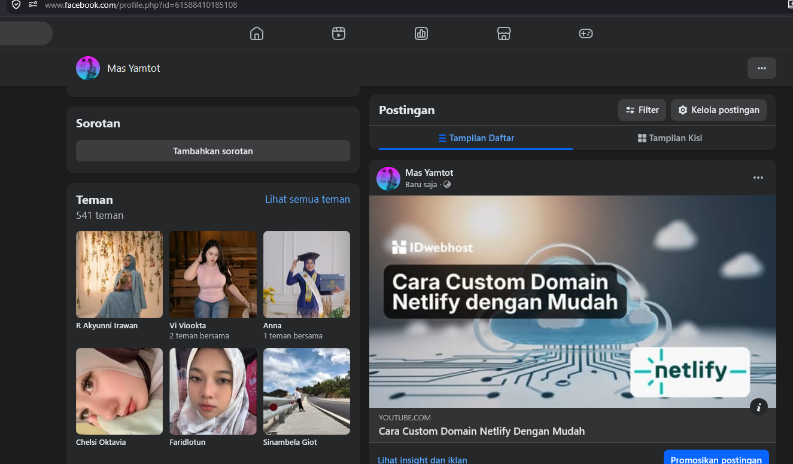Switch to Tampilan Kisi grid view
Image resolution: width=793 pixels, height=464 pixels.
coord(670,138)
